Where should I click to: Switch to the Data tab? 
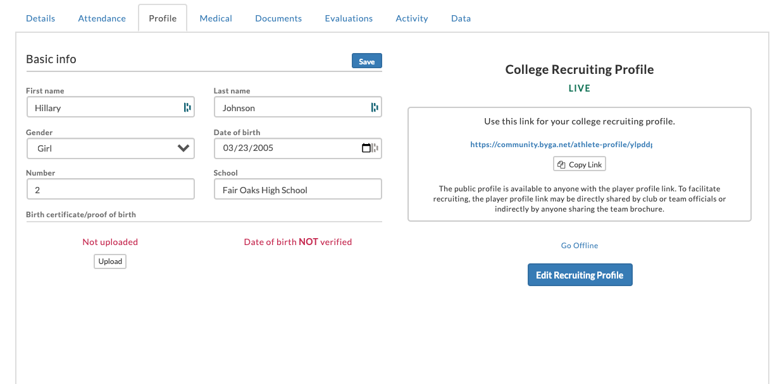pyautogui.click(x=461, y=18)
